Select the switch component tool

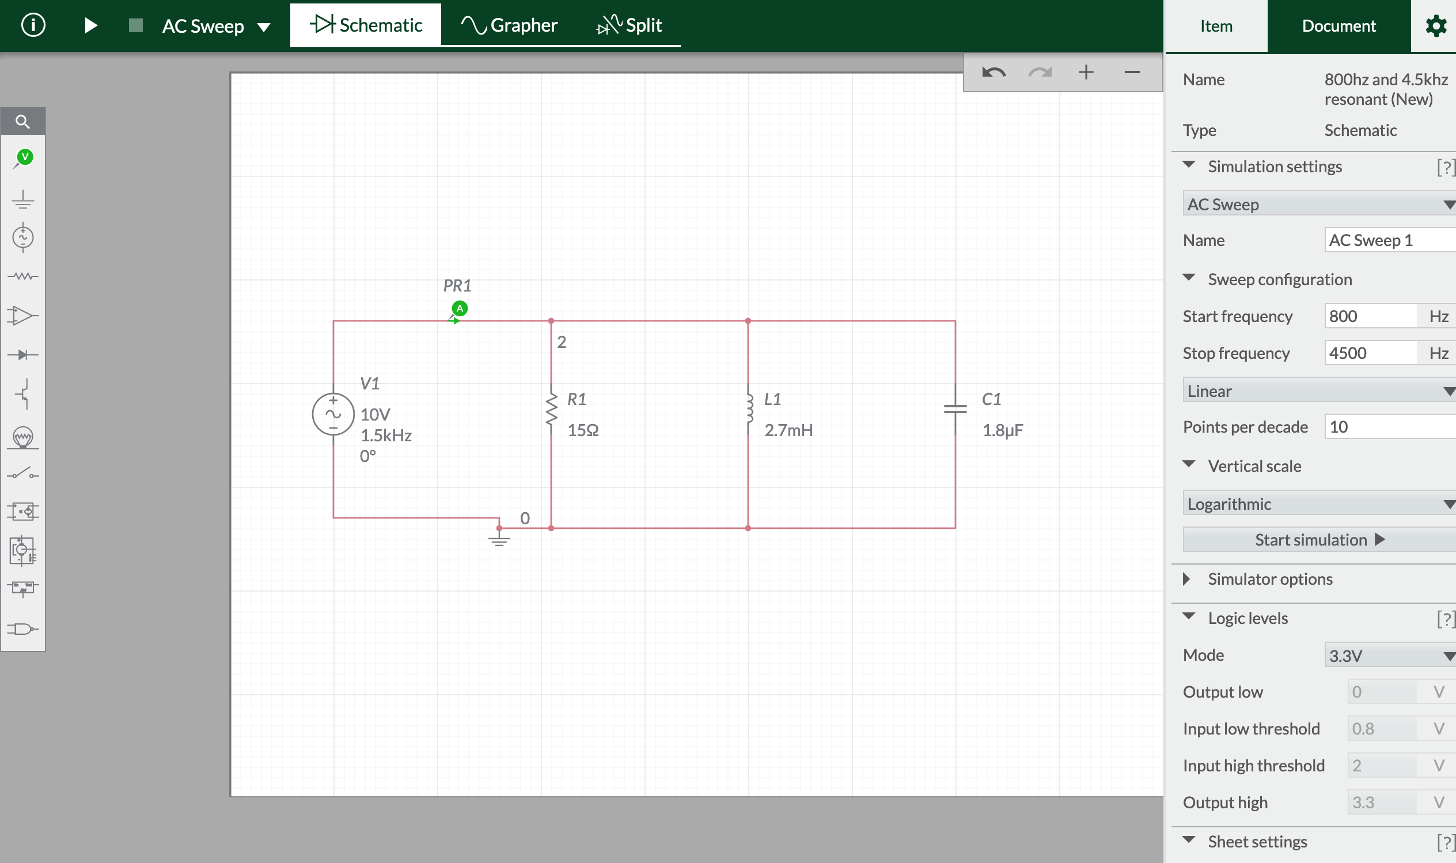click(x=23, y=473)
